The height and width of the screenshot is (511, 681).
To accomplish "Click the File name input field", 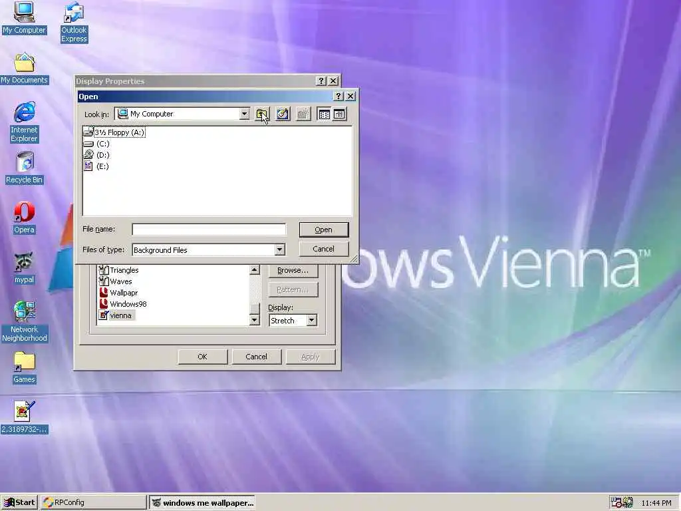I will pyautogui.click(x=209, y=229).
